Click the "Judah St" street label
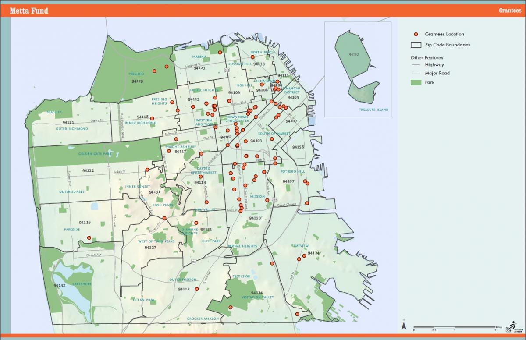Screen dimensions: 526x340 click(119, 171)
